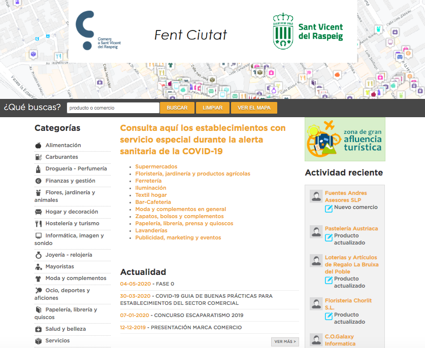The image size is (425, 348).
Task: Click the box icon beside Servicios
Action: (x=38, y=341)
